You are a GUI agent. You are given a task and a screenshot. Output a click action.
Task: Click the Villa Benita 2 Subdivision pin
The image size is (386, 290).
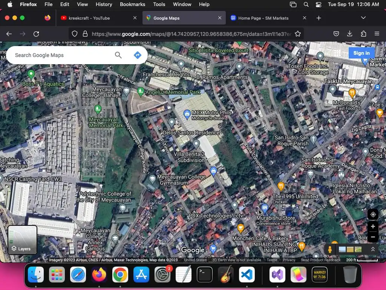click(x=196, y=144)
